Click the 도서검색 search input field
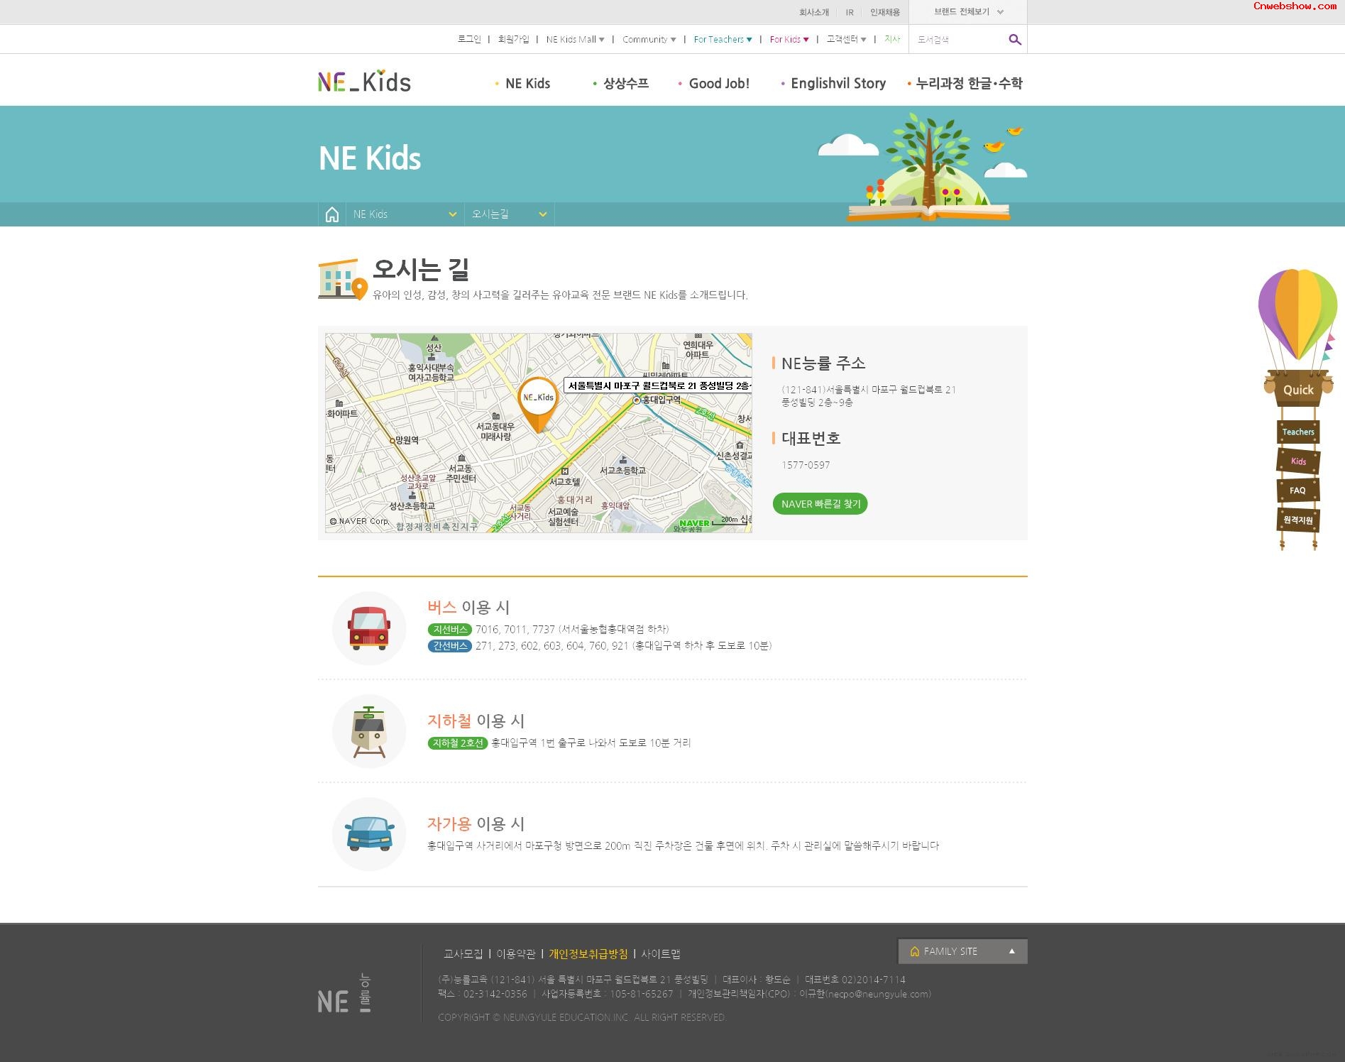This screenshot has height=1062, width=1345. (x=958, y=40)
